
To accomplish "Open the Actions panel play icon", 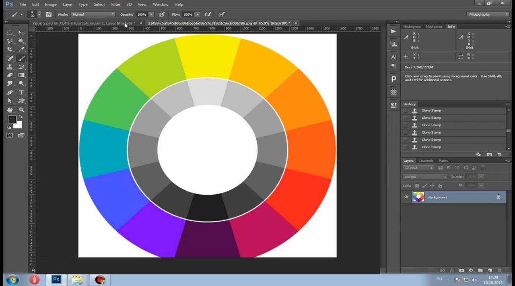I will (x=393, y=31).
